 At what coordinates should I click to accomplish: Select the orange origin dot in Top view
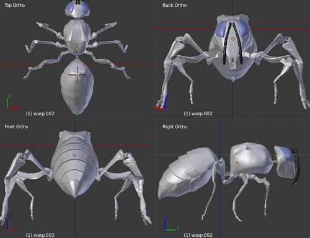(x=77, y=49)
